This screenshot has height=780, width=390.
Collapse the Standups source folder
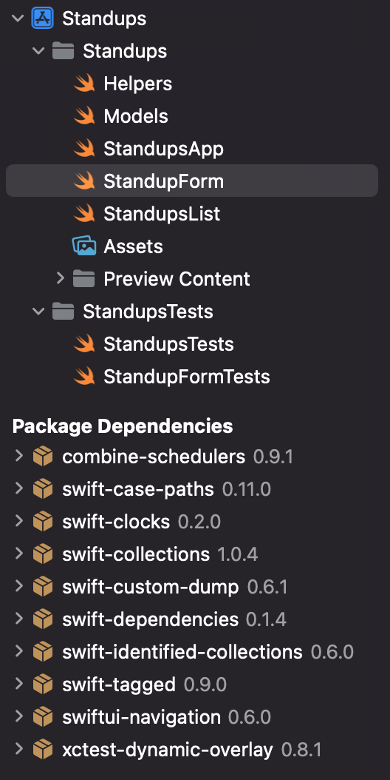coord(38,51)
